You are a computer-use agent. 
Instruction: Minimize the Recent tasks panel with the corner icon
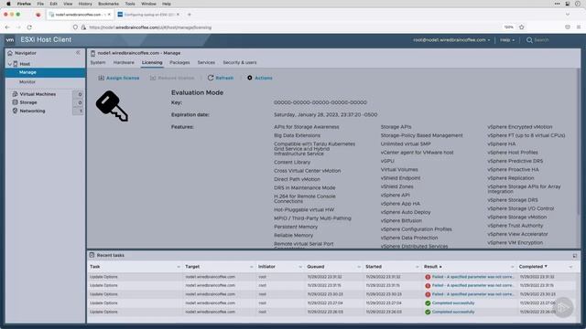click(575, 256)
